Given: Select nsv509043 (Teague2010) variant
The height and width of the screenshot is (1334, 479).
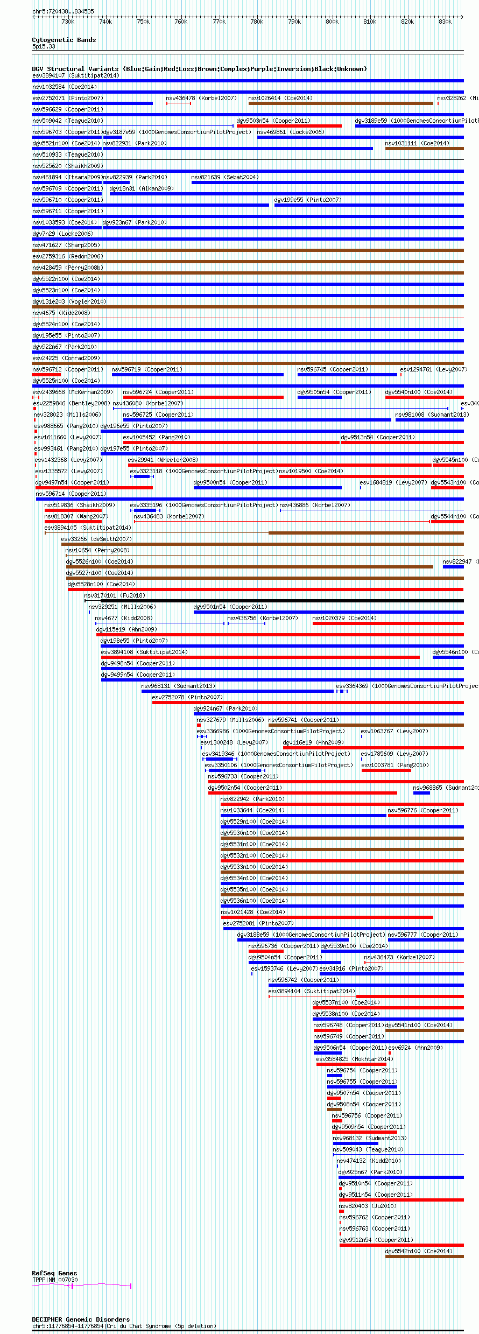Looking at the screenshot, I should (368, 1149).
